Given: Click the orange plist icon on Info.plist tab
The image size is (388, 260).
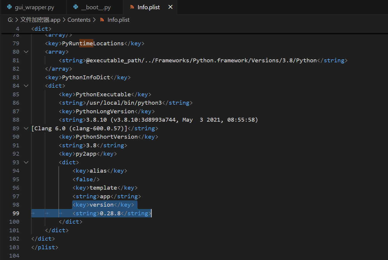Looking at the screenshot, I should [x=132, y=7].
